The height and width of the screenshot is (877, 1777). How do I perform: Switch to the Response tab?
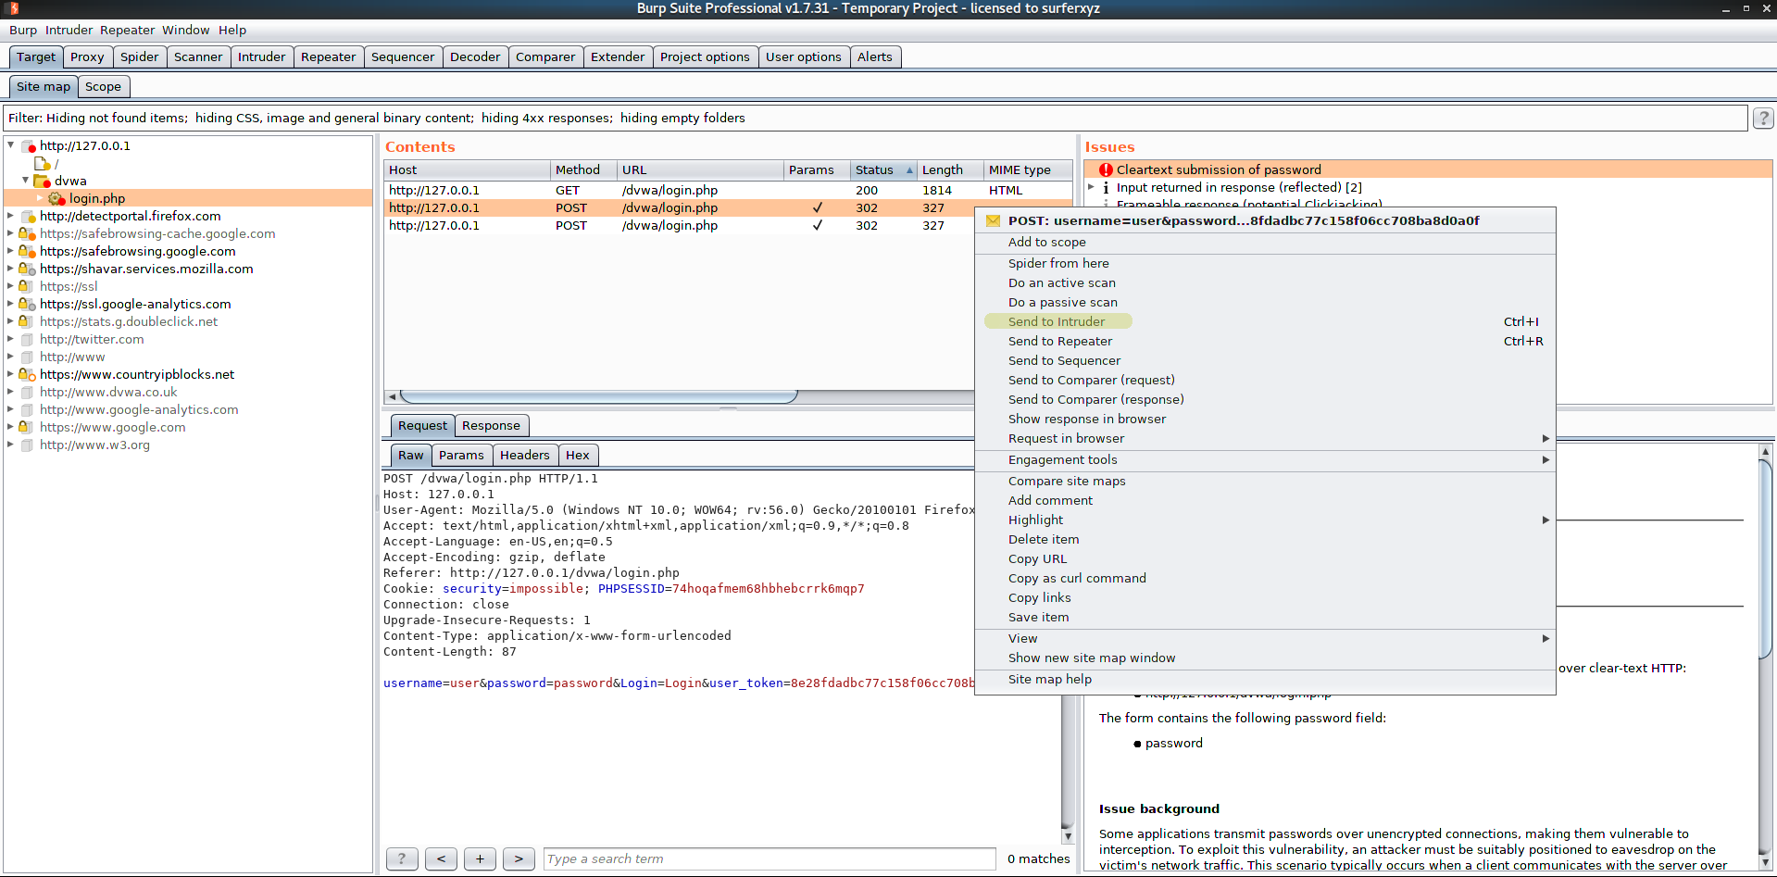tap(491, 425)
